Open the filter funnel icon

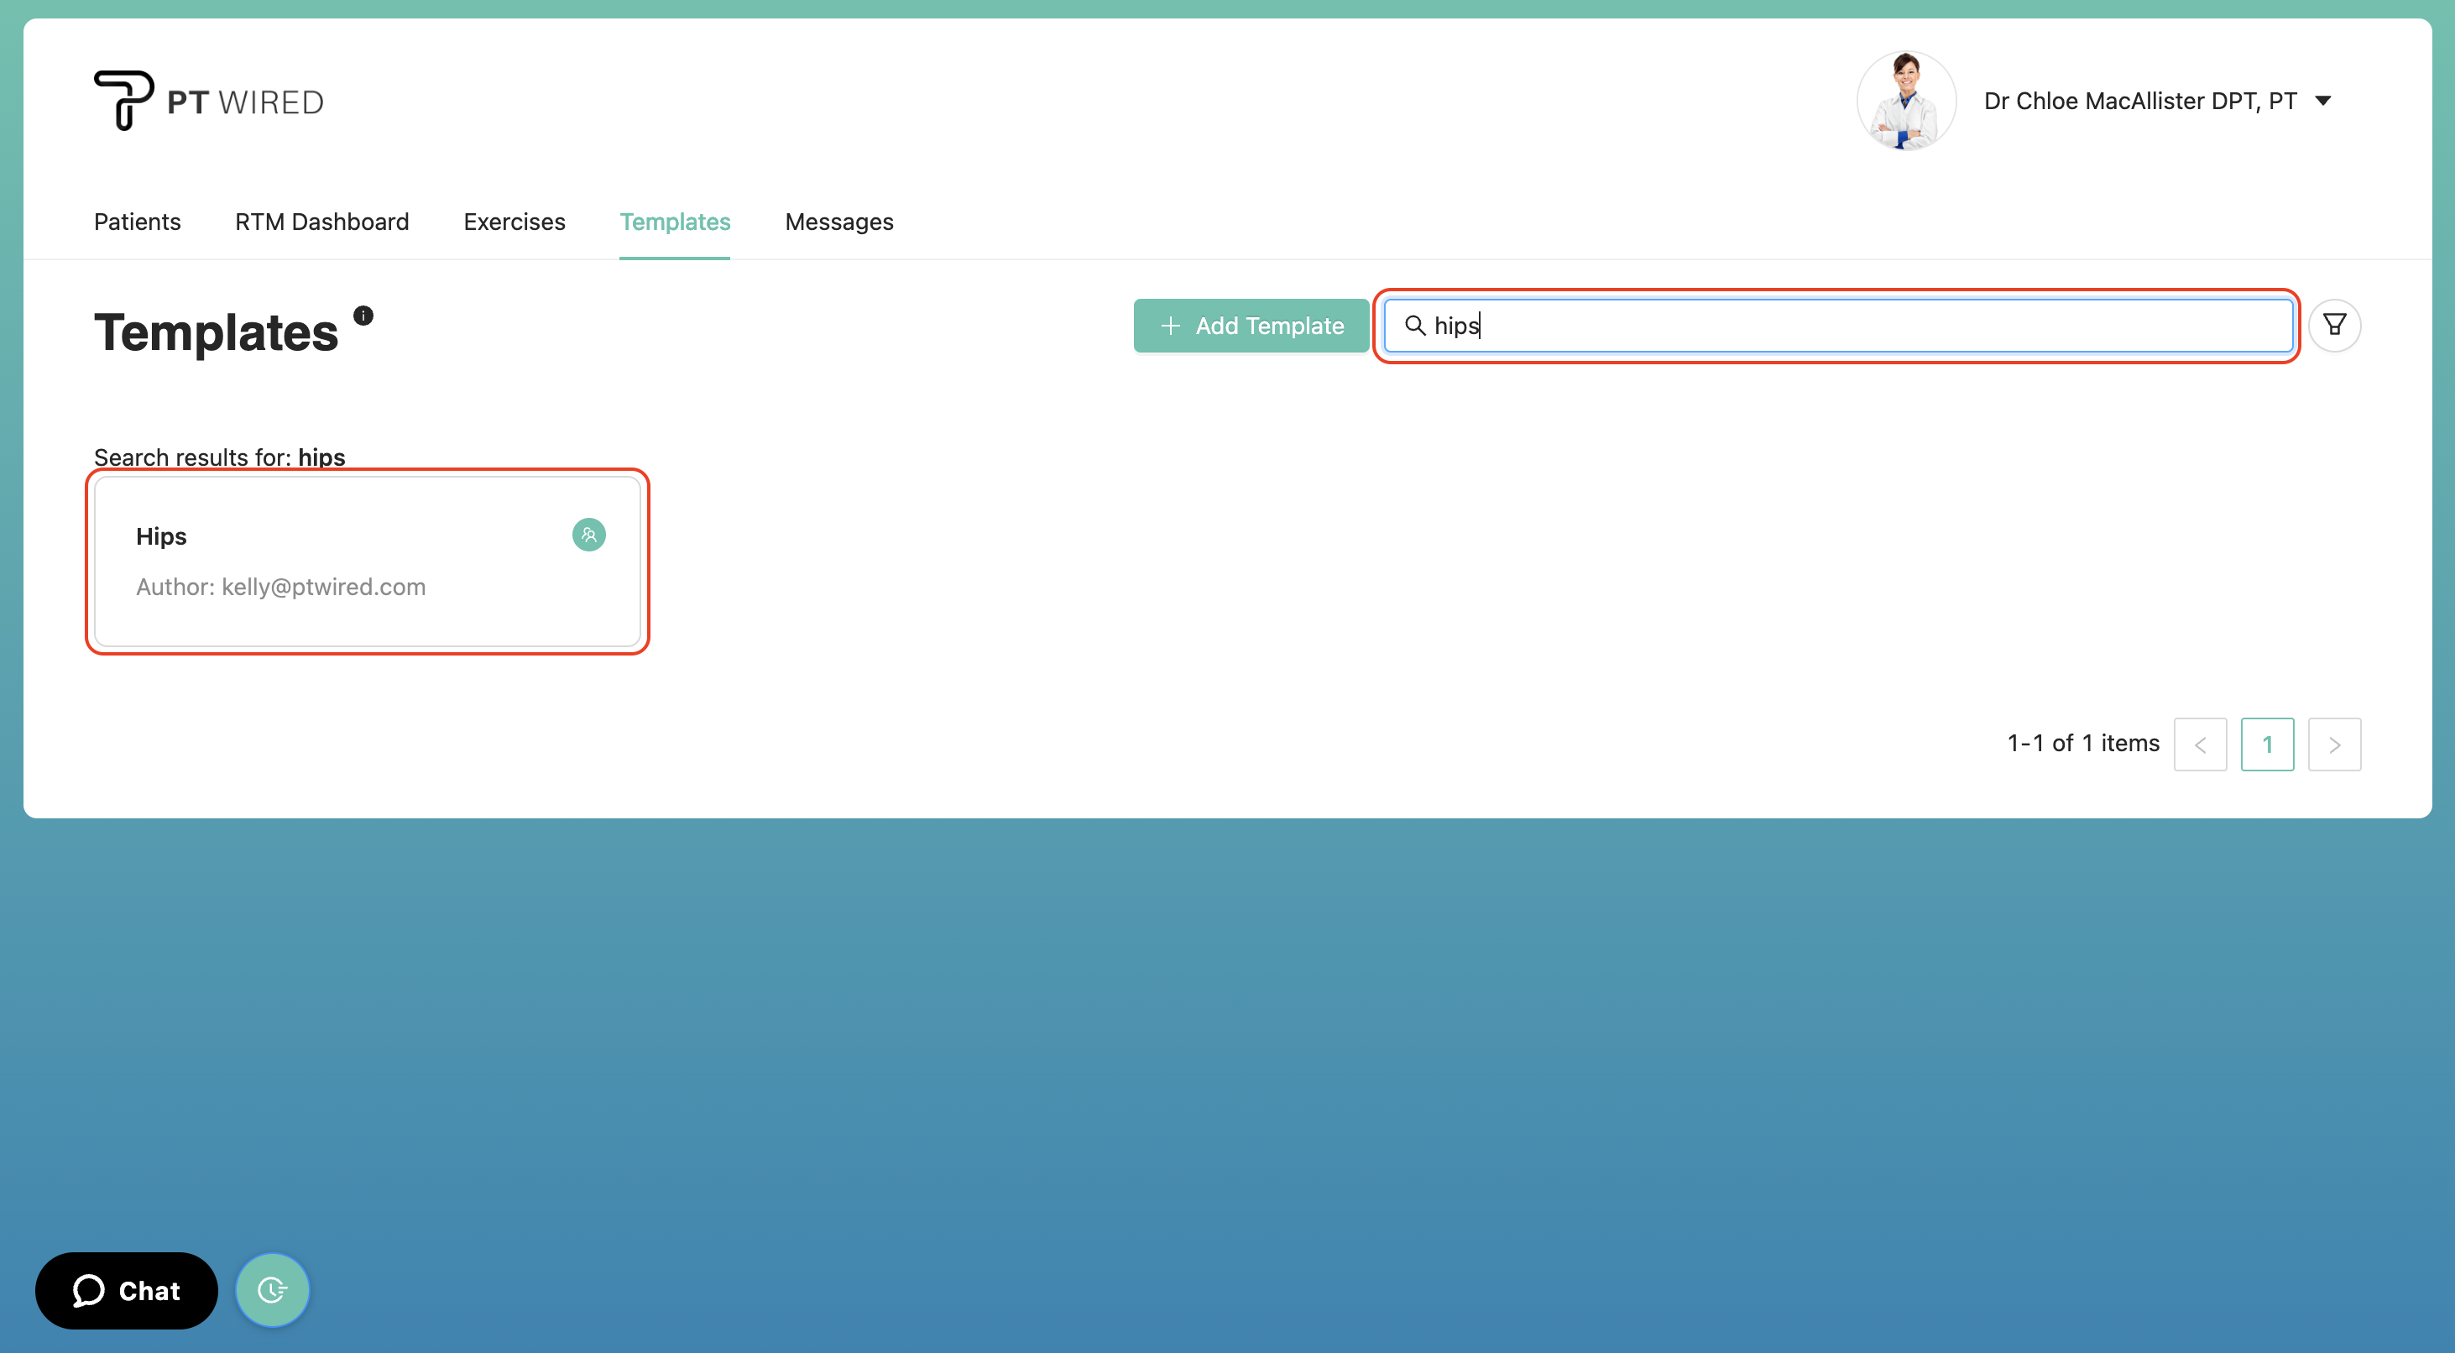[x=2334, y=326]
